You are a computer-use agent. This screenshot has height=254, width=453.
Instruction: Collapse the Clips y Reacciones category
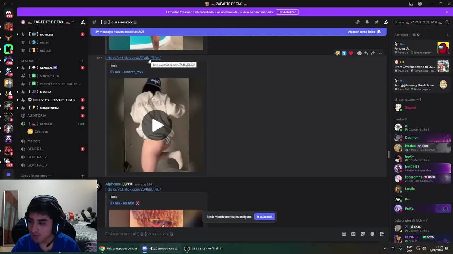pos(35,176)
